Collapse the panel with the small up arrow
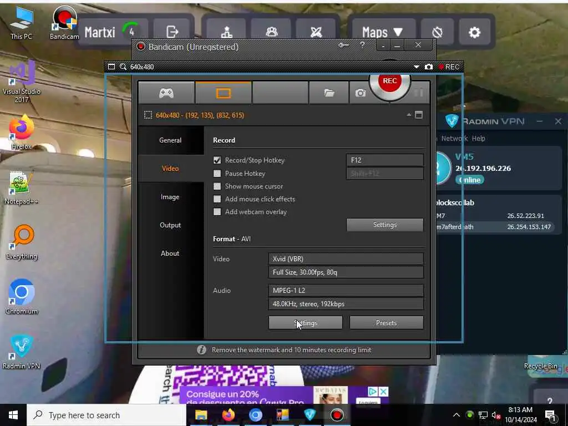 [409, 115]
